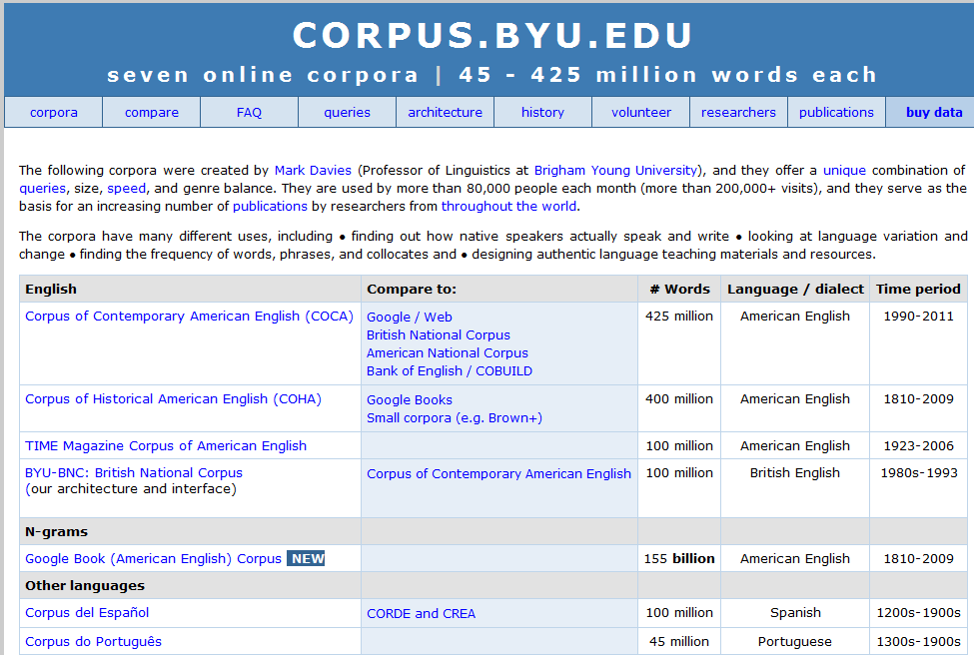Open TIME Magazine Corpus of American English
Viewport: 974px width, 655px height.
click(166, 445)
